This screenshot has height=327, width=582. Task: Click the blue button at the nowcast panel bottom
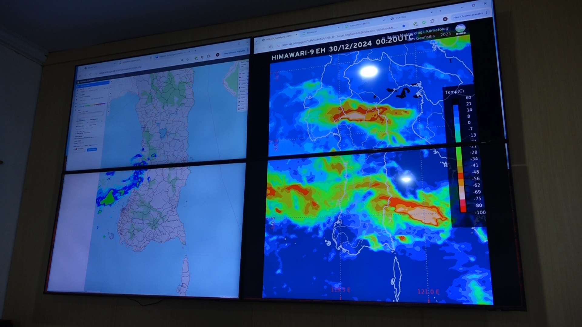click(x=92, y=149)
